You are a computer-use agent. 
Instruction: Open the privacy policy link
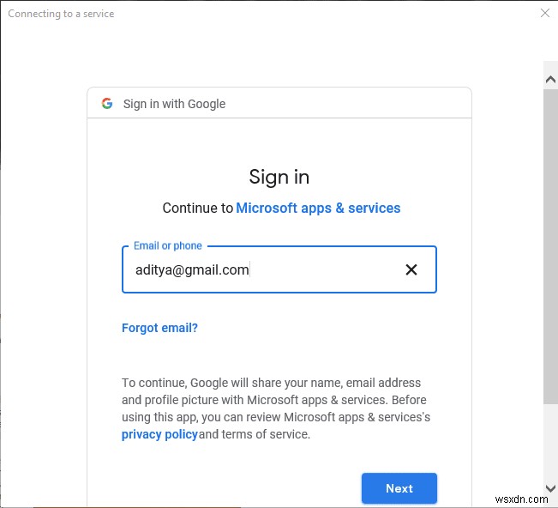159,434
